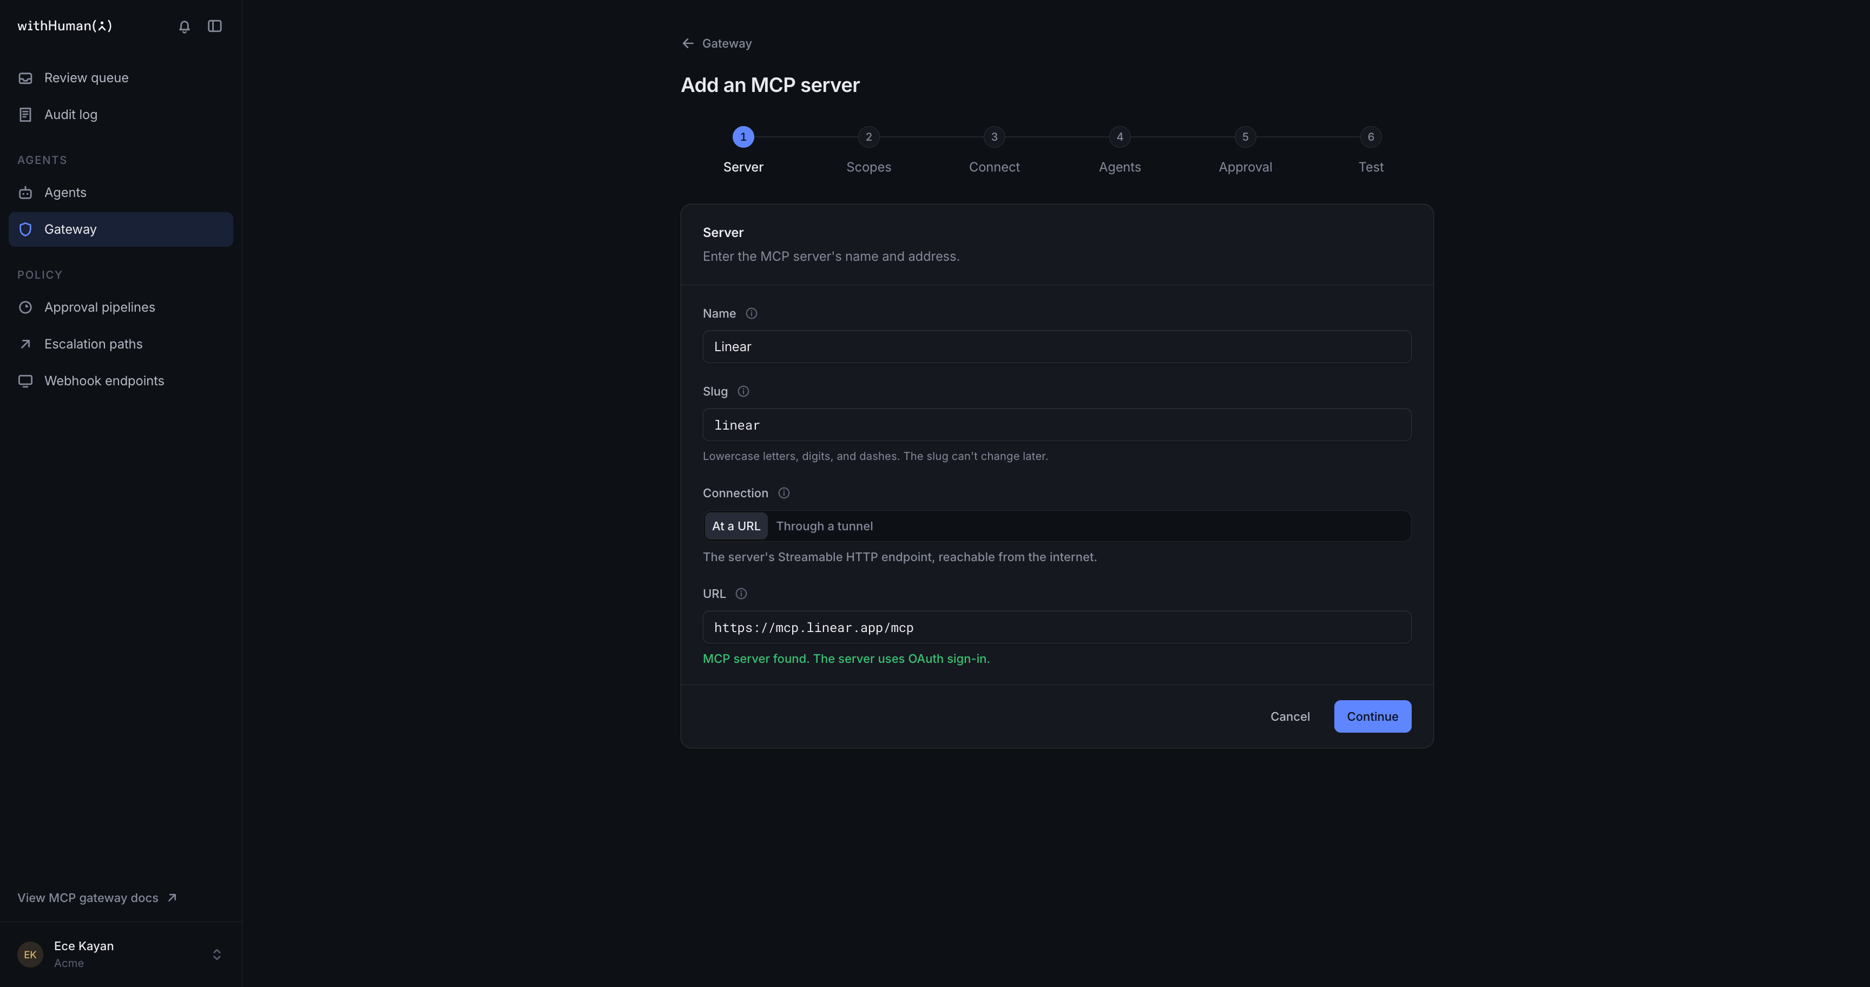The height and width of the screenshot is (987, 1870).
Task: Click the Name field containing Linear
Action: (1057, 347)
